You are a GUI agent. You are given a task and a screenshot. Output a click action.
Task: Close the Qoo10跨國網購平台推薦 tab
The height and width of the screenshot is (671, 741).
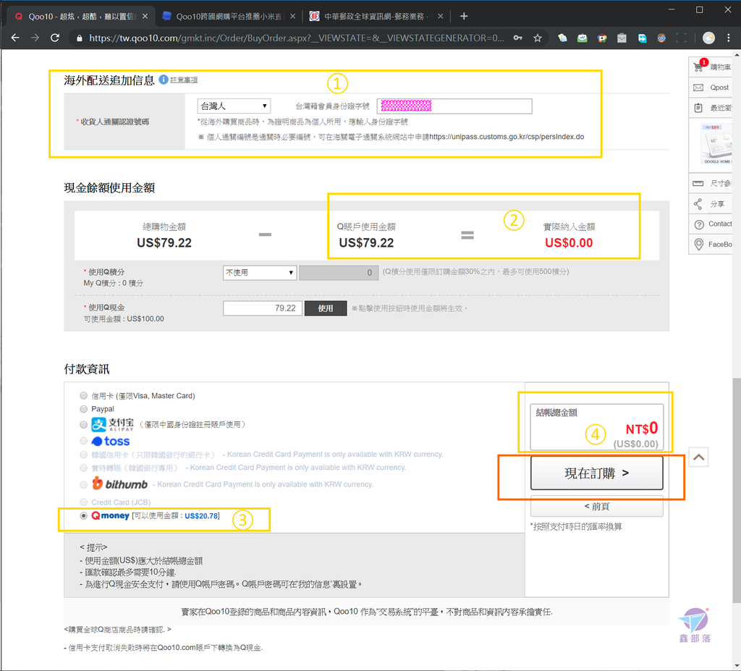coord(292,16)
